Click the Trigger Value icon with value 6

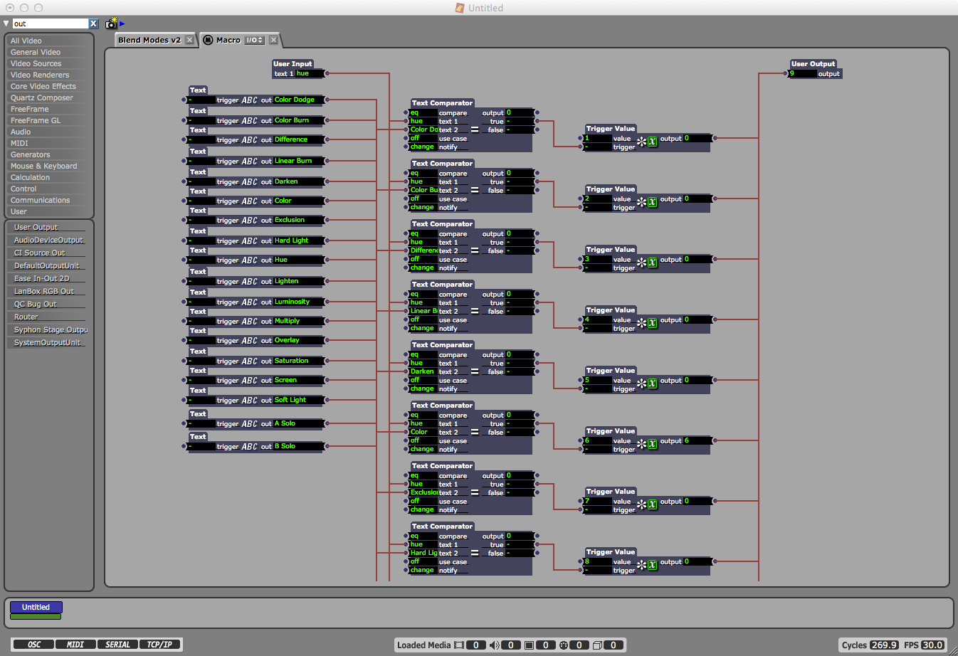pos(647,444)
